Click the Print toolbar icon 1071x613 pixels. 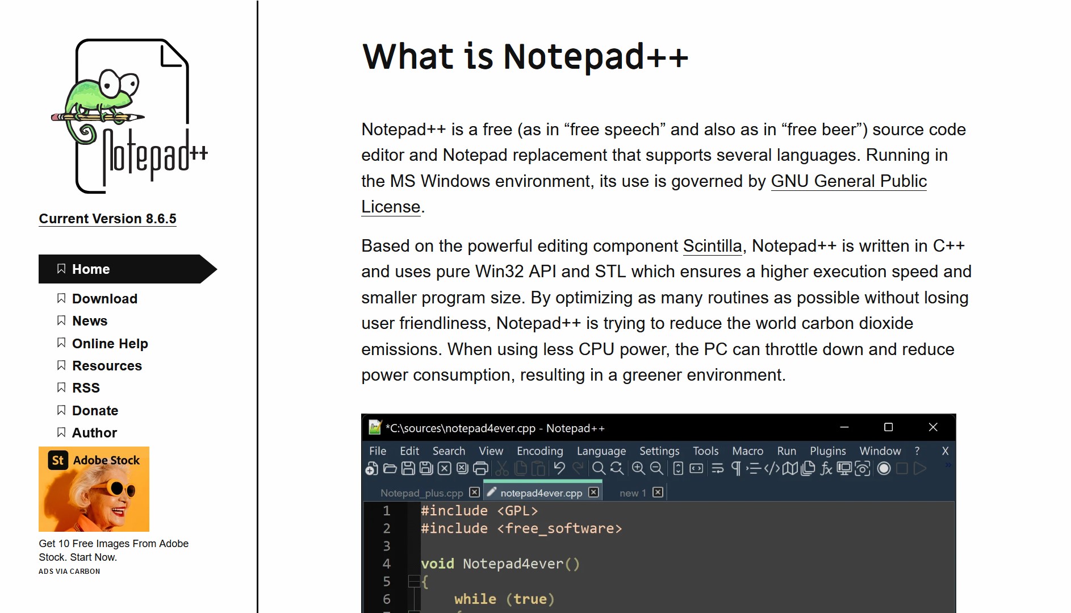point(480,469)
